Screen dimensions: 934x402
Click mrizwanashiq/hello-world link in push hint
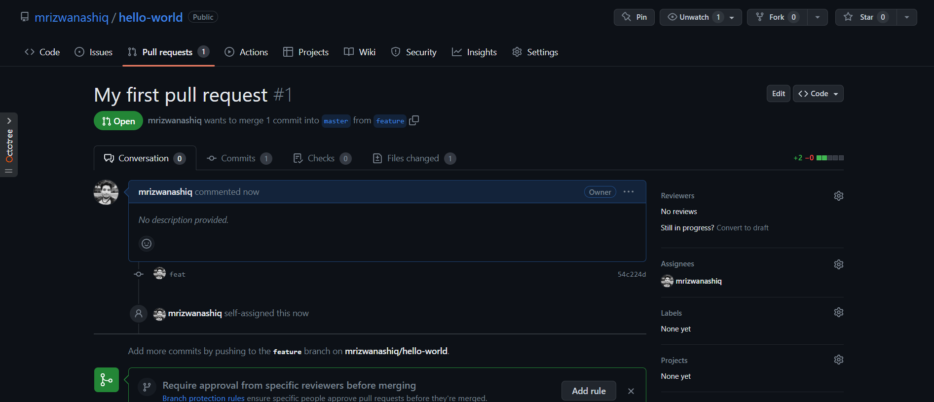pos(396,351)
